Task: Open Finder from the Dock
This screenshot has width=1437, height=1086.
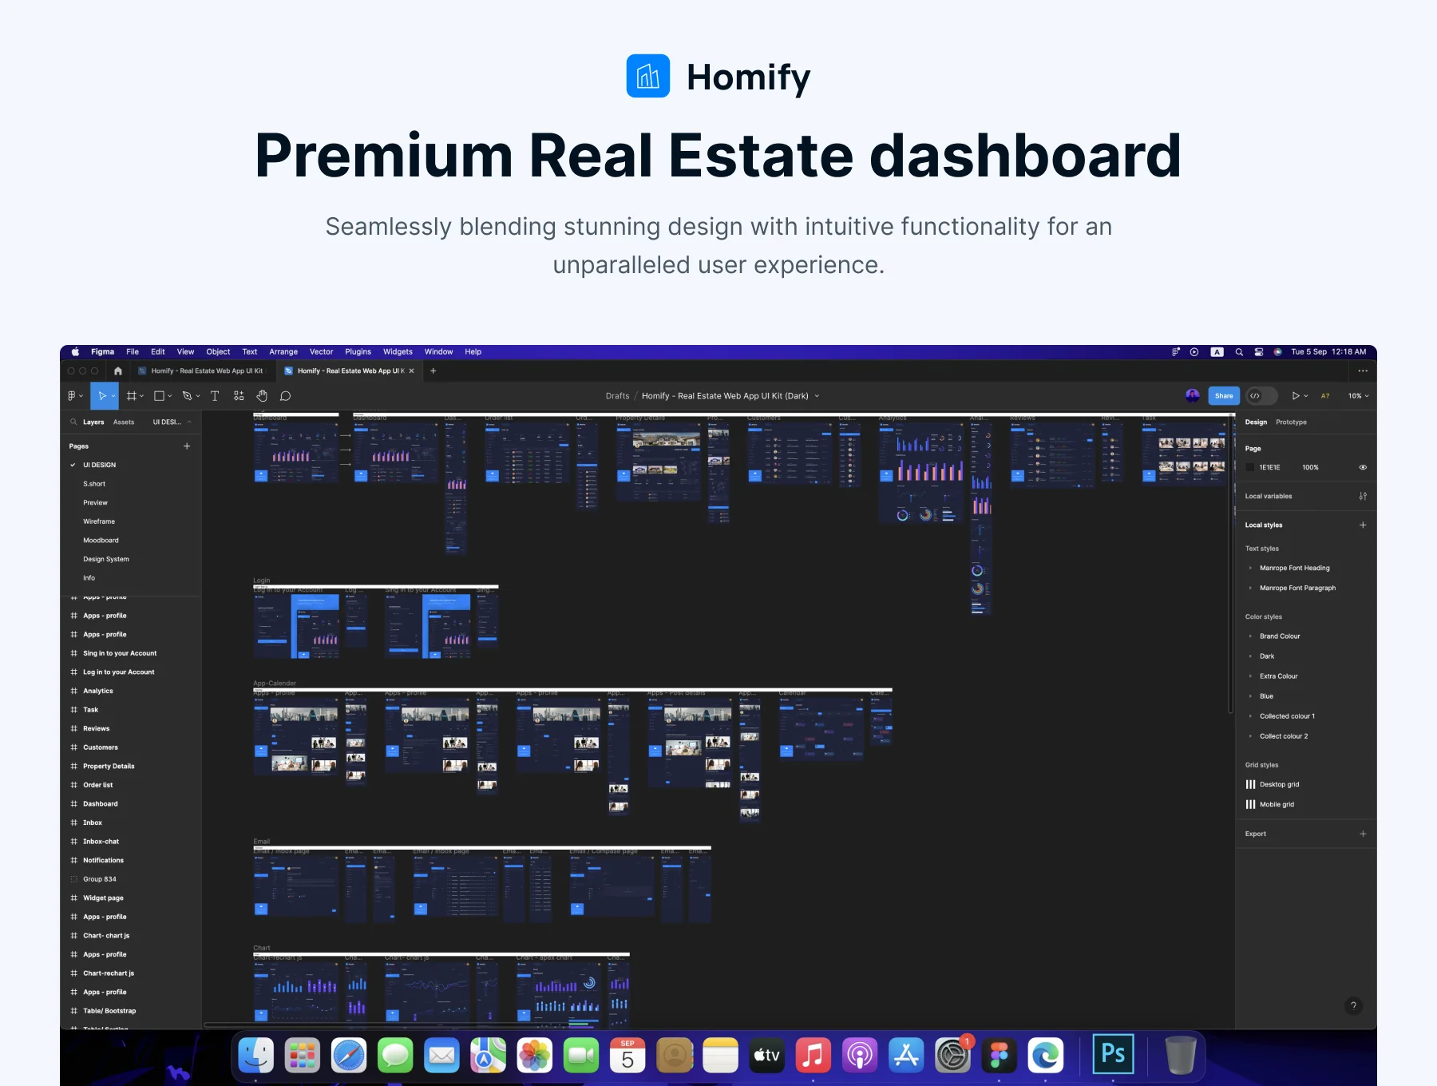Action: pos(256,1055)
